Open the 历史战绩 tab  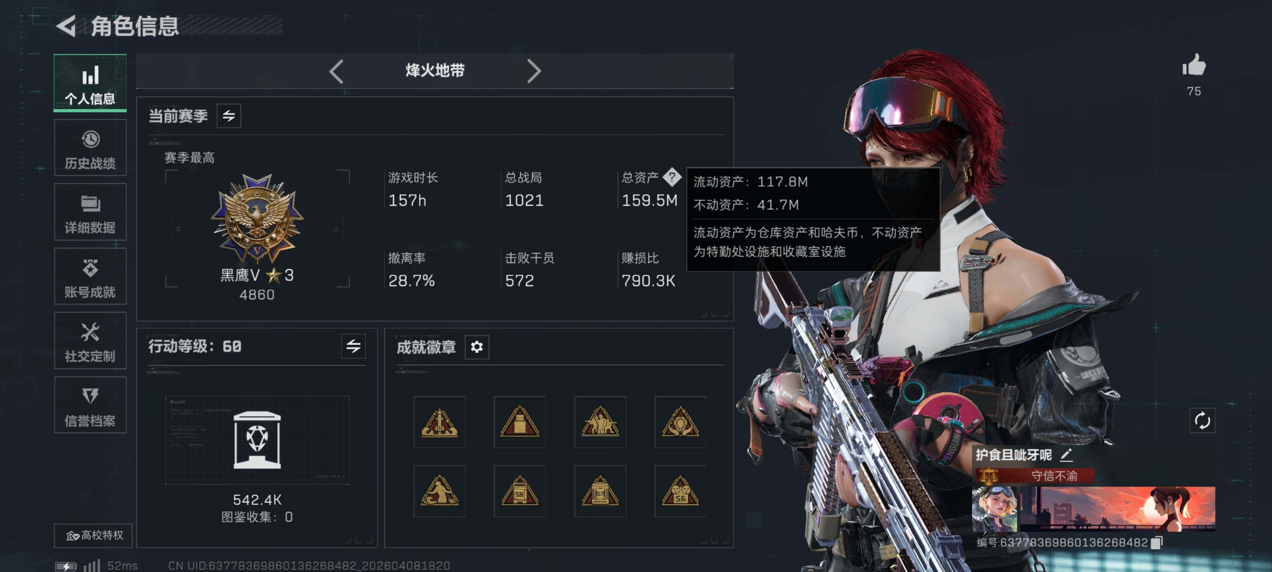(90, 147)
